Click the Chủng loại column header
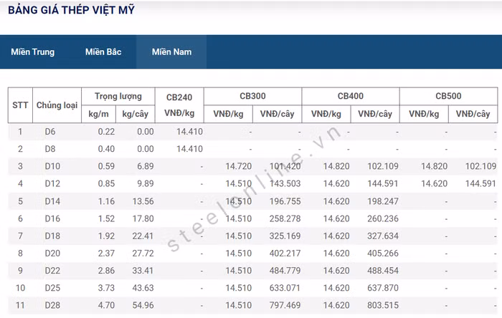This screenshot has width=502, height=318. coord(57,105)
